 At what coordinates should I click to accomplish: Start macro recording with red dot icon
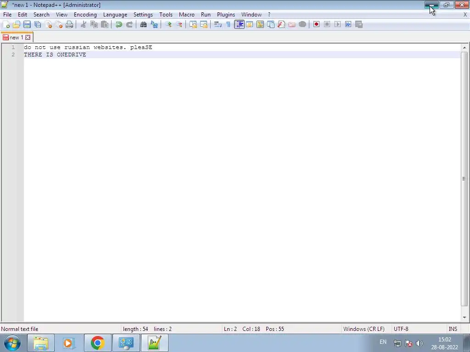pos(316,25)
